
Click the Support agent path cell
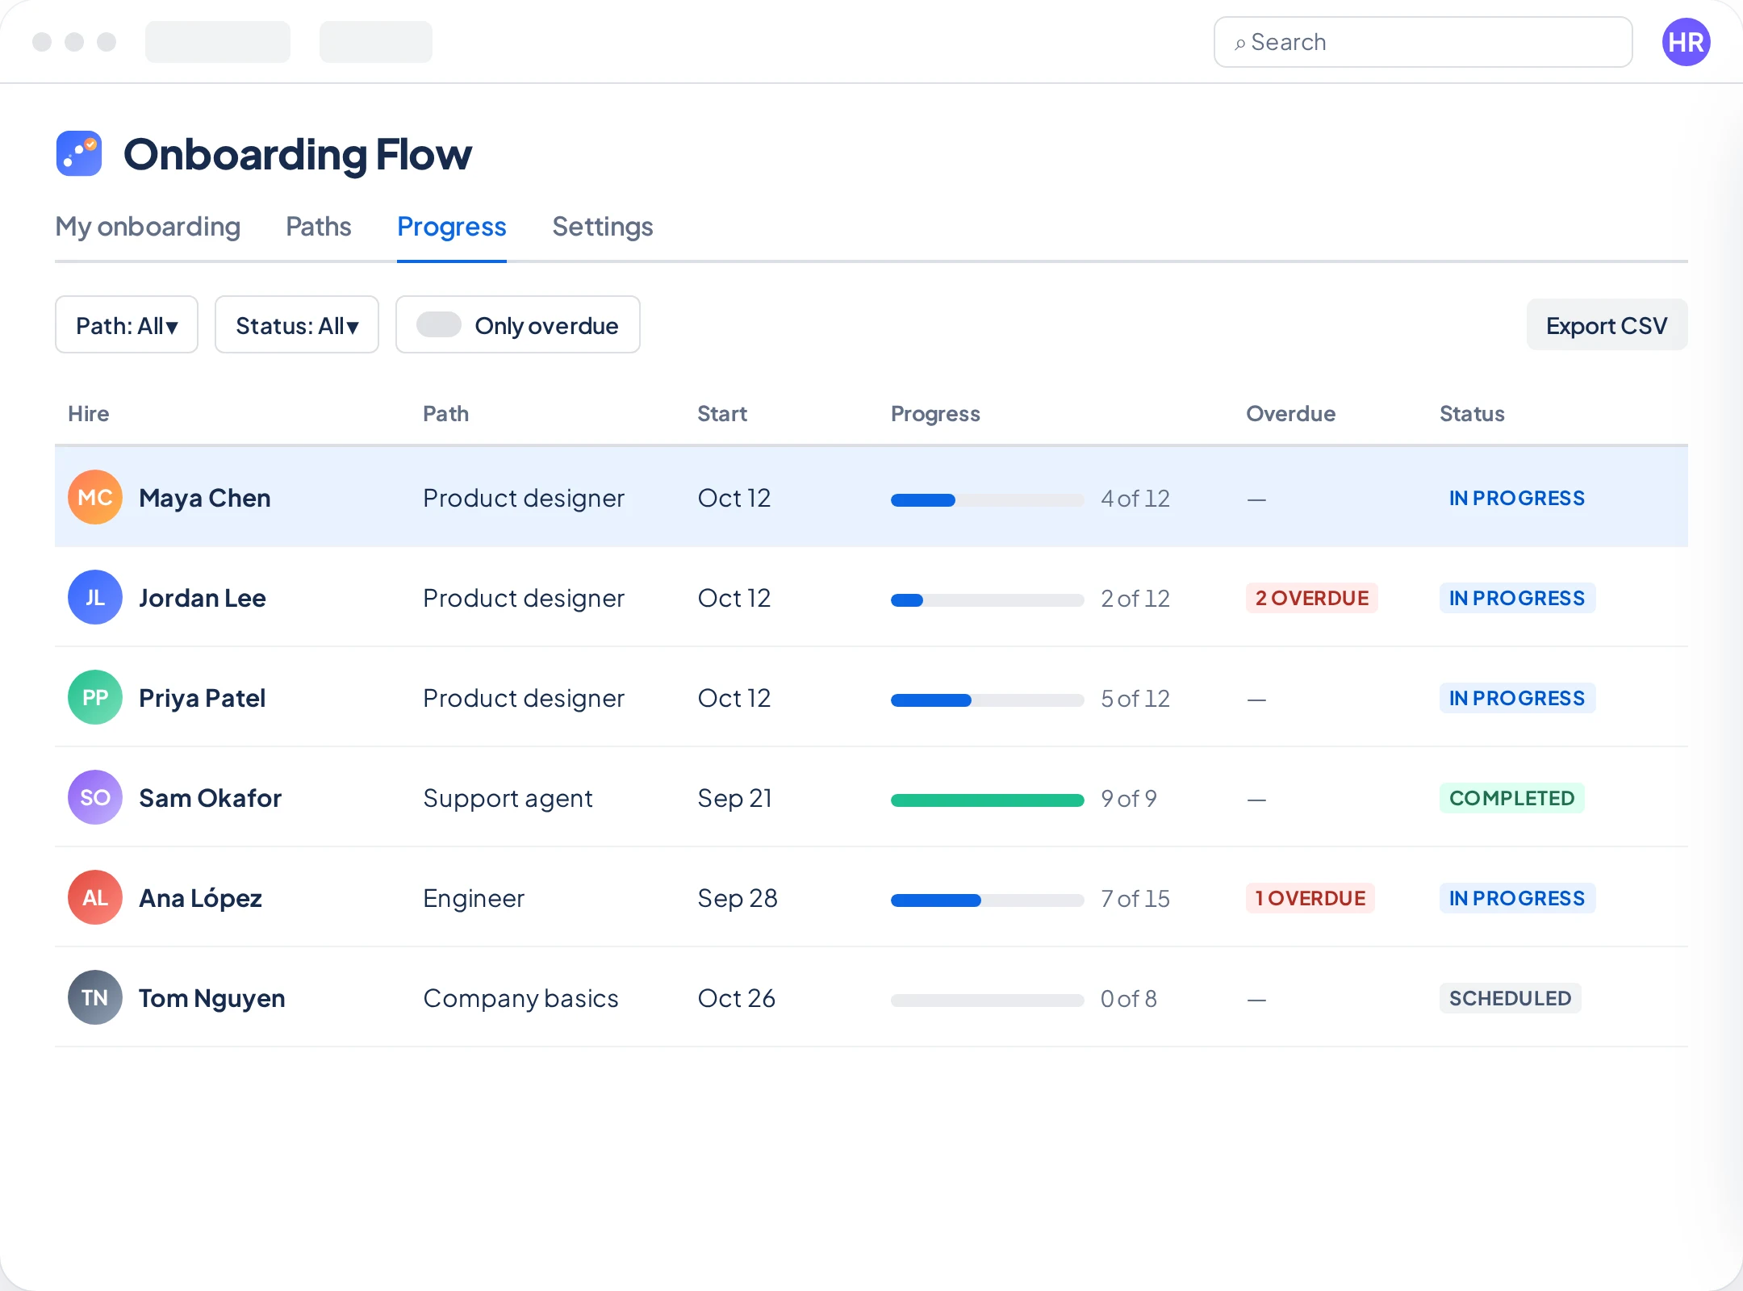point(508,798)
